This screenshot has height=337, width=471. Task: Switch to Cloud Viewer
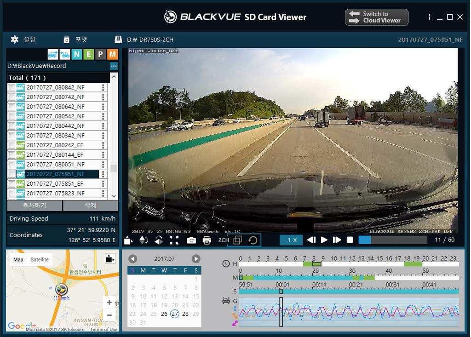coord(376,17)
